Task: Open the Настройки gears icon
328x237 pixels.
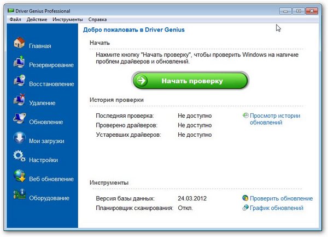Action: tap(19, 157)
